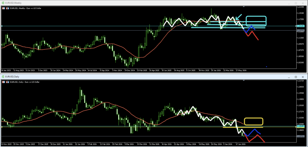Screen dimensions: 308x147
Task: Click the '18 Jun 2023' date on the Weekly time axis
Action: pos(5,70)
